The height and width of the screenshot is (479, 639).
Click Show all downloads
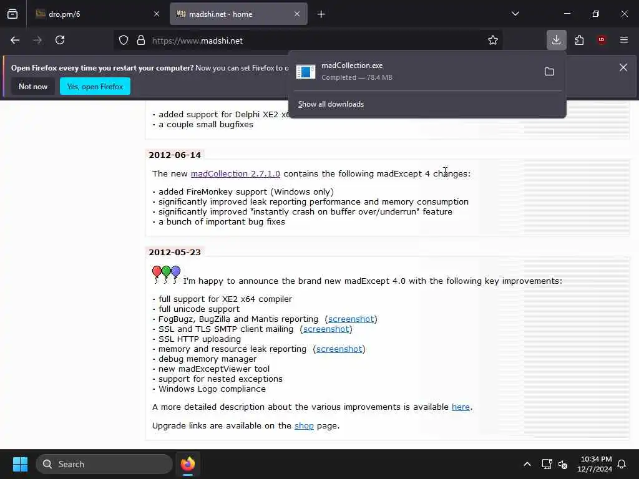[x=331, y=104]
